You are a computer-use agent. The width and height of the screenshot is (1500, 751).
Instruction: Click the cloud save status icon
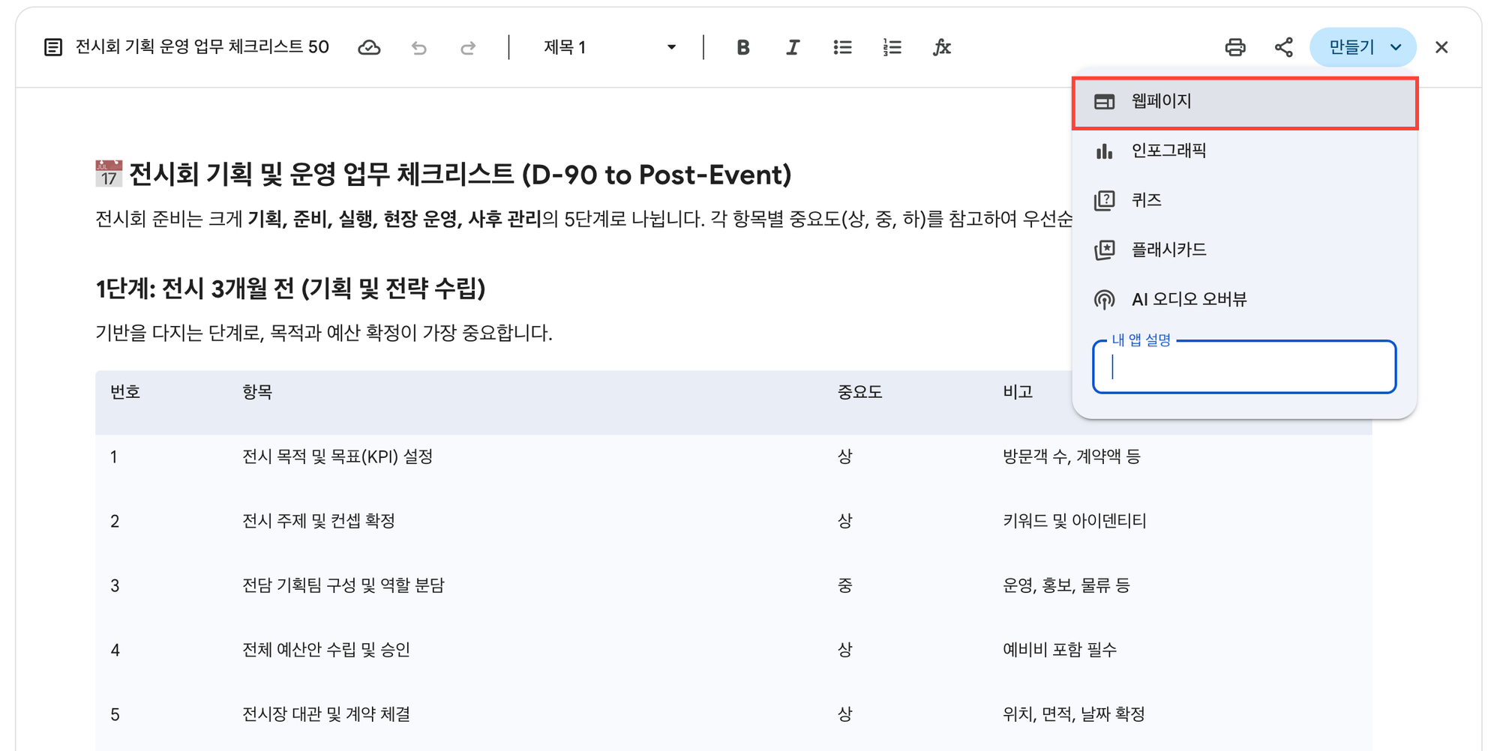coord(369,48)
